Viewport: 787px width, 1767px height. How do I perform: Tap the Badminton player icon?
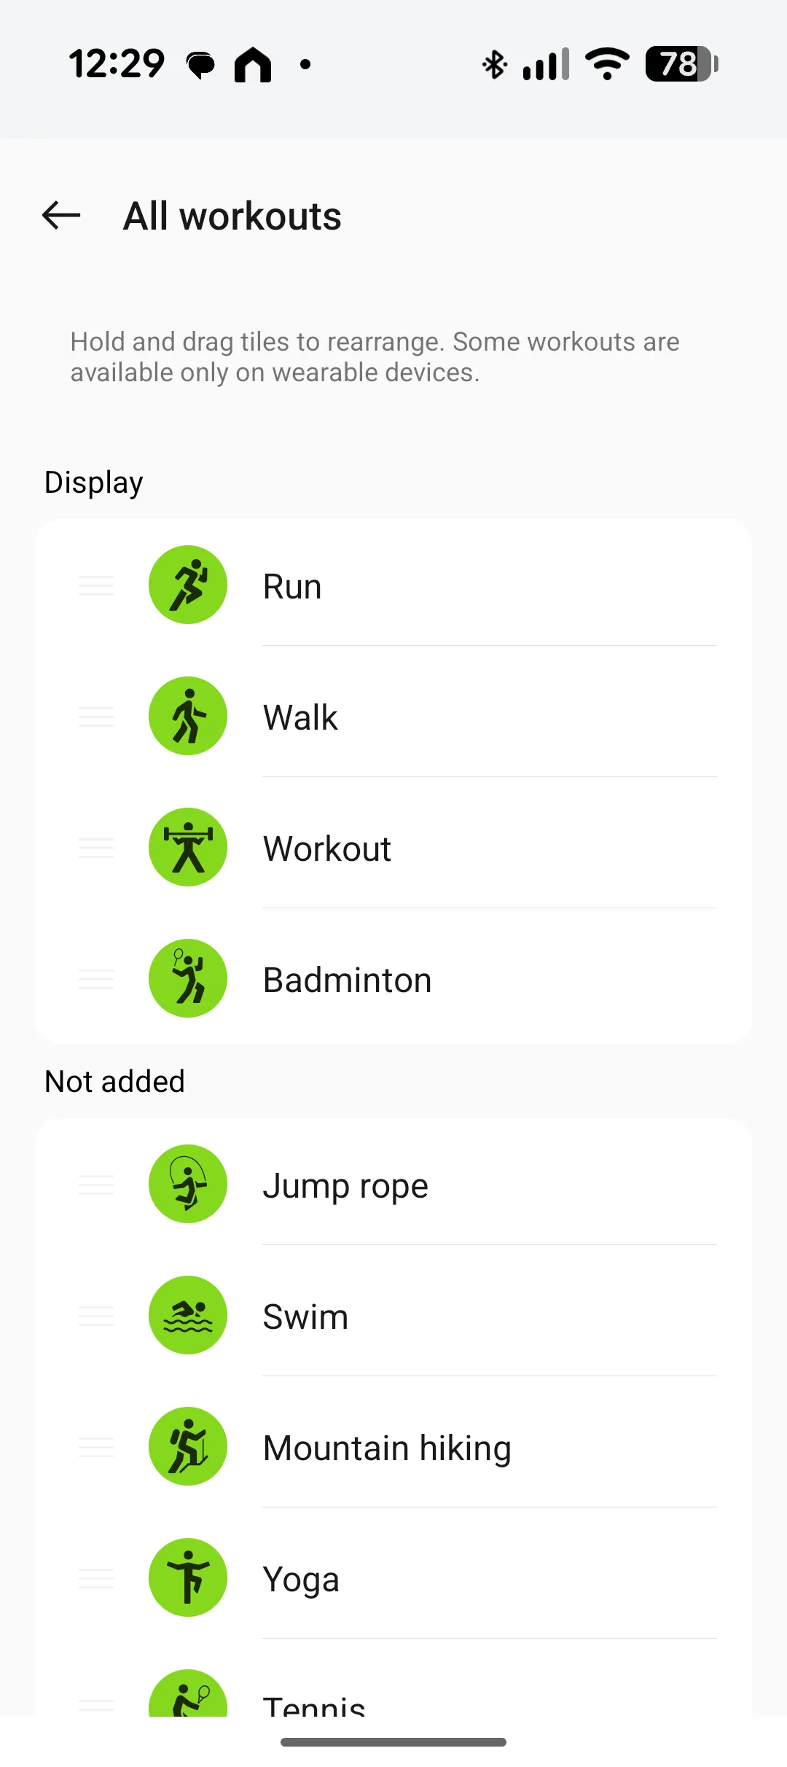pos(188,978)
